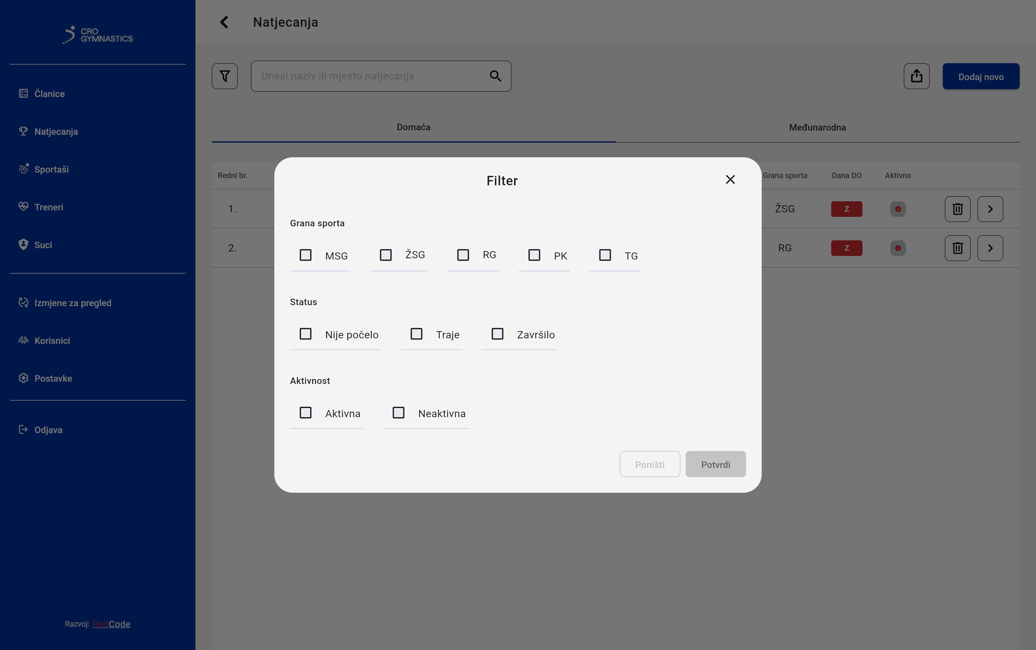1036x650 pixels.
Task: Click the Poništi button
Action: tap(649, 464)
